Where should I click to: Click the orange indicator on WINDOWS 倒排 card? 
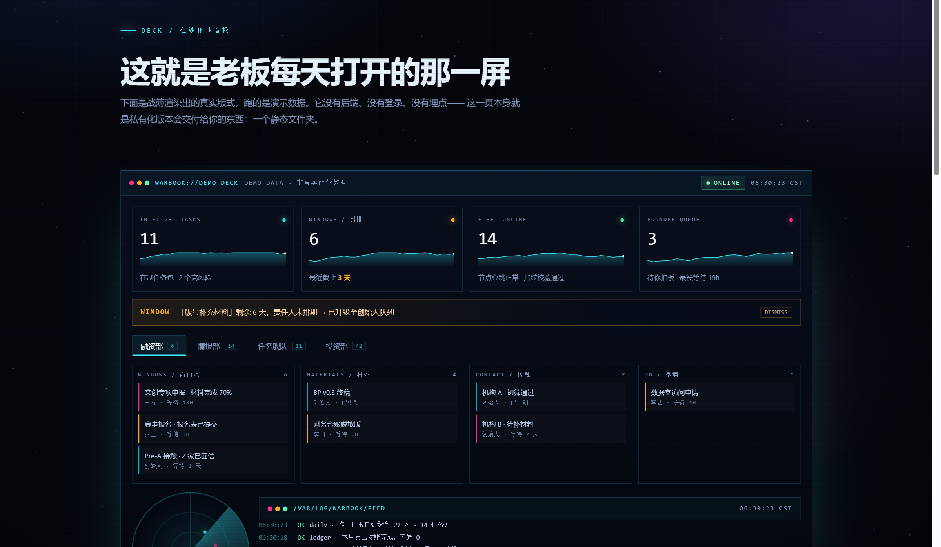453,220
